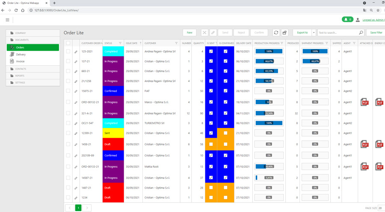This screenshot has width=385, height=212.
Task: Click the notifications bell badge
Action: click(x=347, y=19)
